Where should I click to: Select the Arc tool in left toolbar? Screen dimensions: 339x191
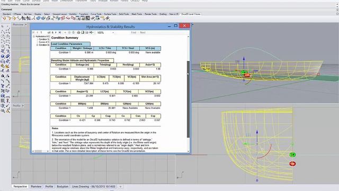click(x=3, y=41)
